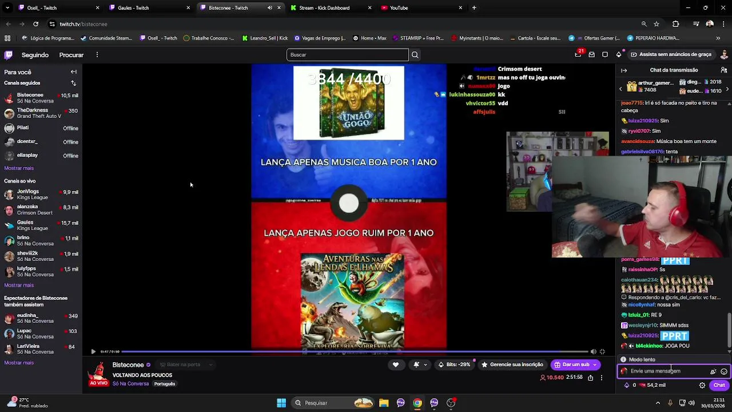Image resolution: width=732 pixels, height=412 pixels.
Task: Open TheDarkness channel in sidebar
Action: (x=41, y=113)
